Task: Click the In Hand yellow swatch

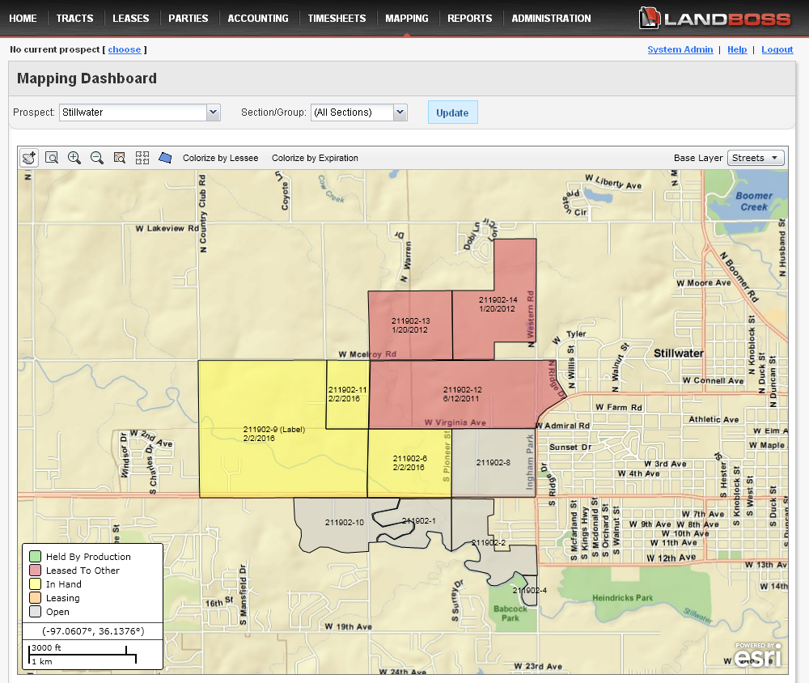Action: tap(35, 584)
